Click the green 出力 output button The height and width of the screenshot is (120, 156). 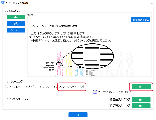pyautogui.click(x=16, y=17)
